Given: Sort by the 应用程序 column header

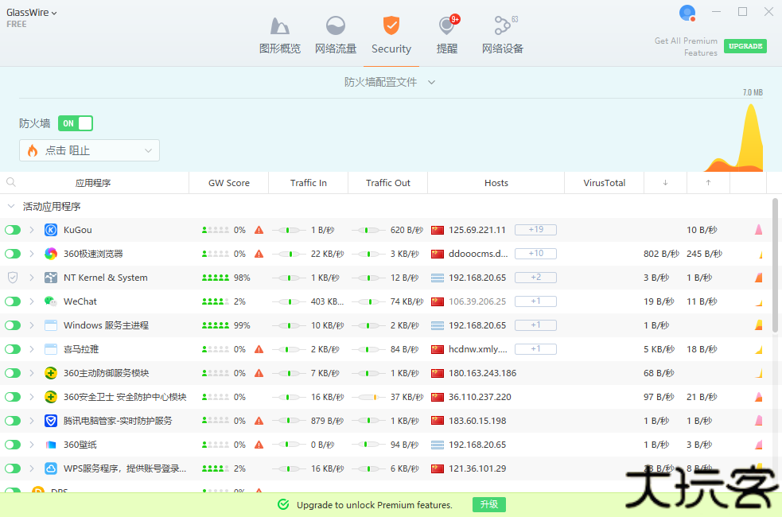Looking at the screenshot, I should [93, 183].
